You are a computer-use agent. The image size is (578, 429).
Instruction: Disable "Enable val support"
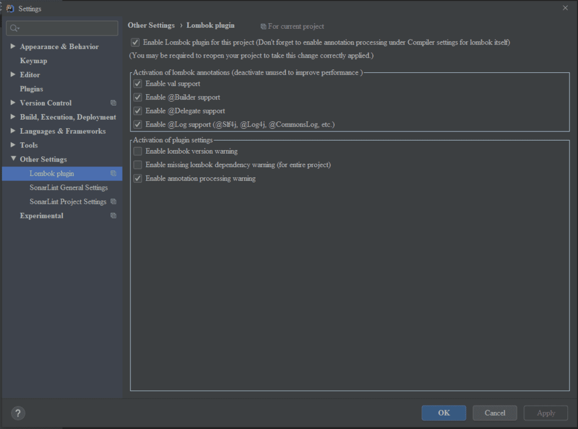coord(137,83)
